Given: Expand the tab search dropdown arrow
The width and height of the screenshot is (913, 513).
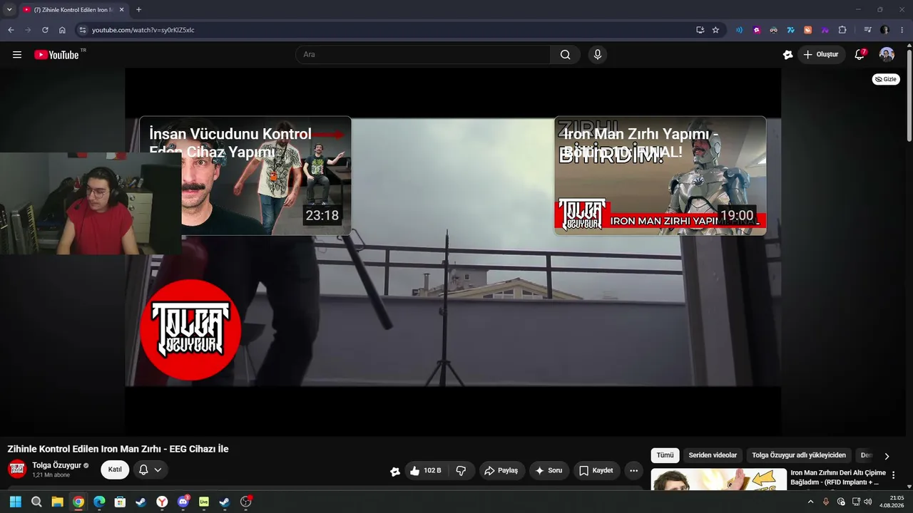Looking at the screenshot, I should tap(9, 10).
